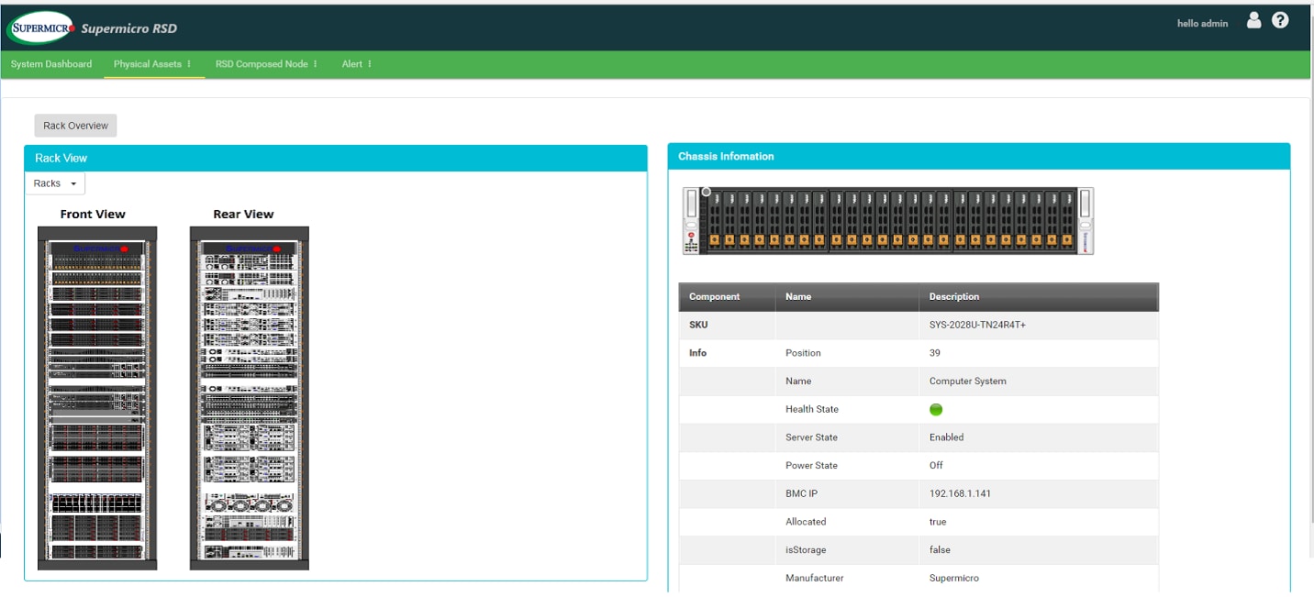This screenshot has height=597, width=1314.
Task: Switch to the Physical Assets tab
Action: tap(147, 64)
